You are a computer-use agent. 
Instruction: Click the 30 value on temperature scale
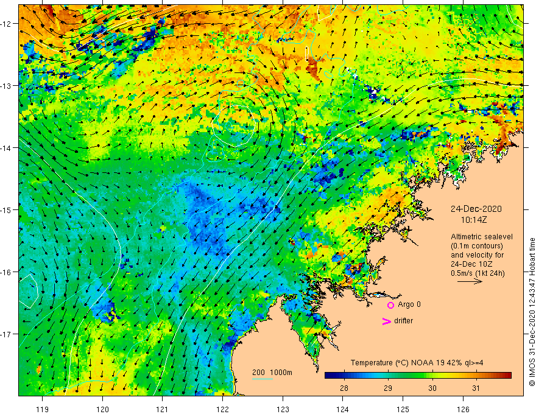(432, 388)
